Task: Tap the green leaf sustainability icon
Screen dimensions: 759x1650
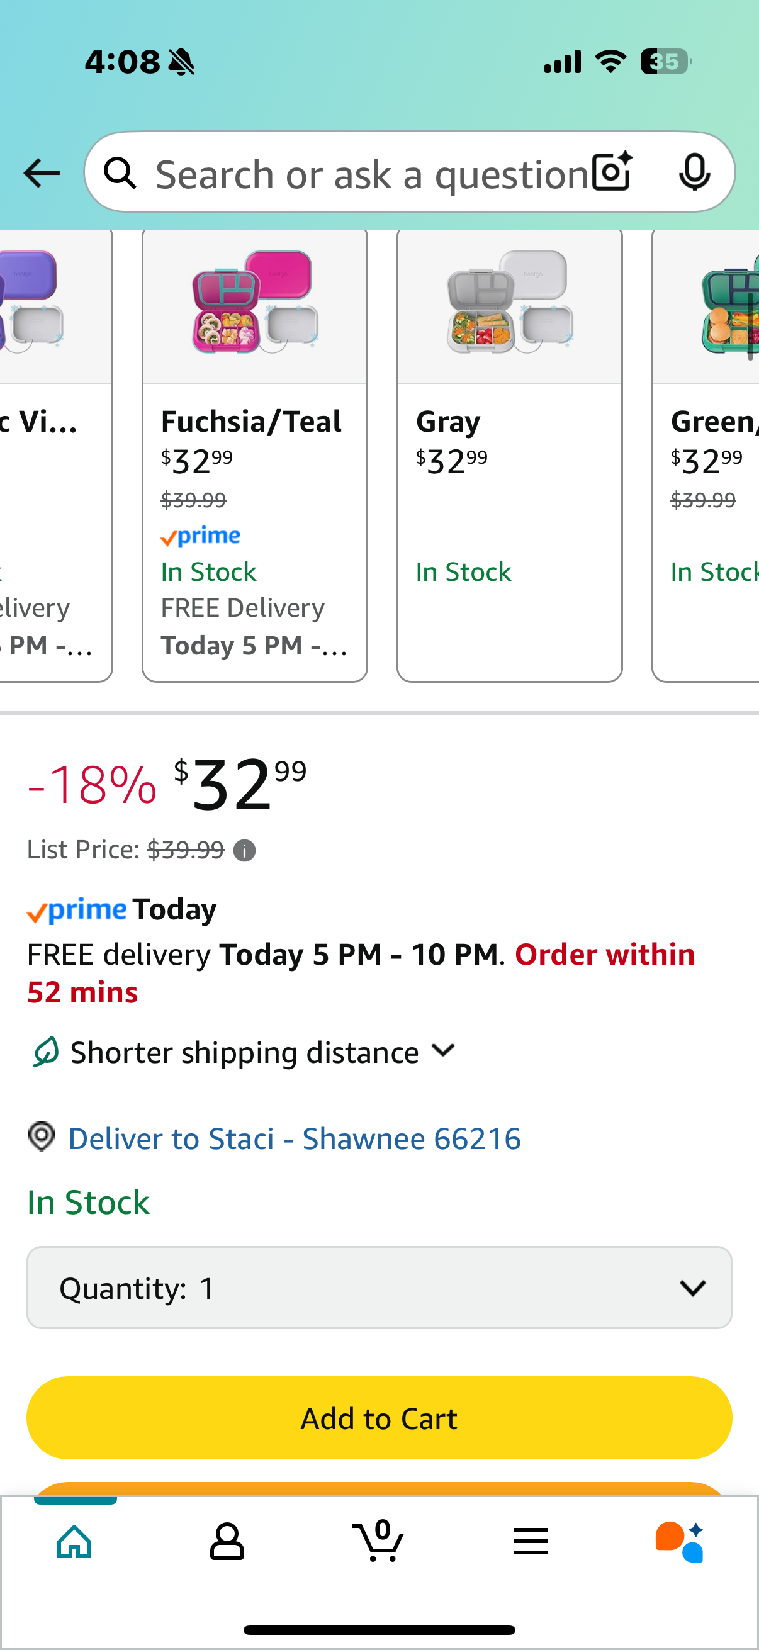Action: click(45, 1052)
